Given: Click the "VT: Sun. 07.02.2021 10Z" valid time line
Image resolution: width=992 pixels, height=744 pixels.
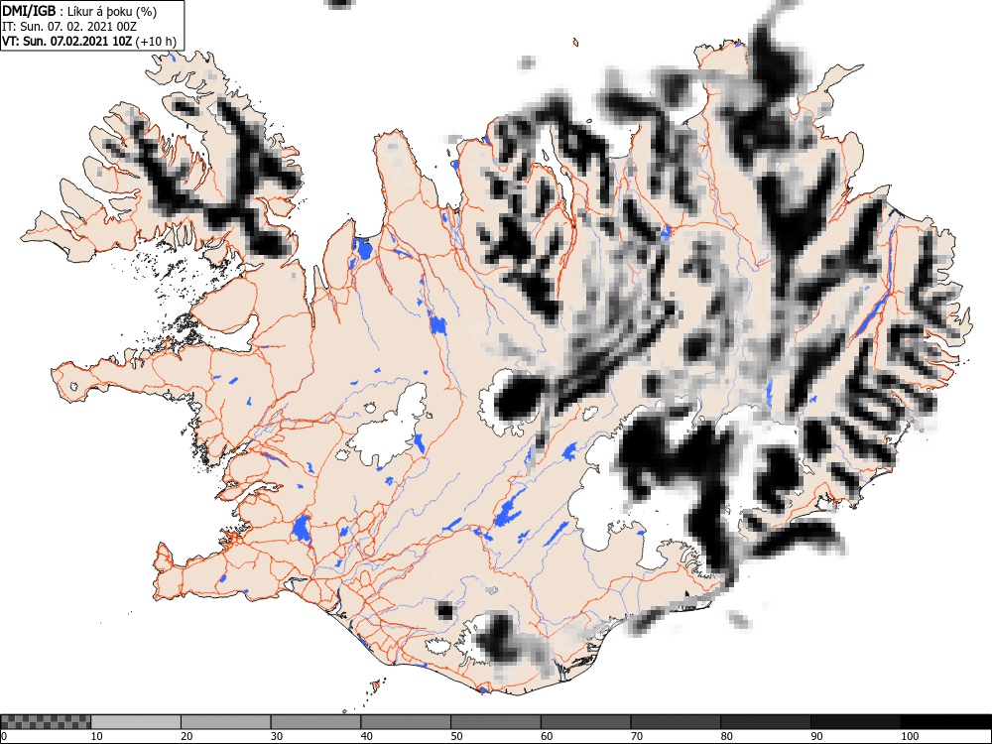Looking at the screenshot, I should (67, 41).
